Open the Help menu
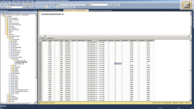The width and height of the screenshot is (194, 109). point(34,2)
